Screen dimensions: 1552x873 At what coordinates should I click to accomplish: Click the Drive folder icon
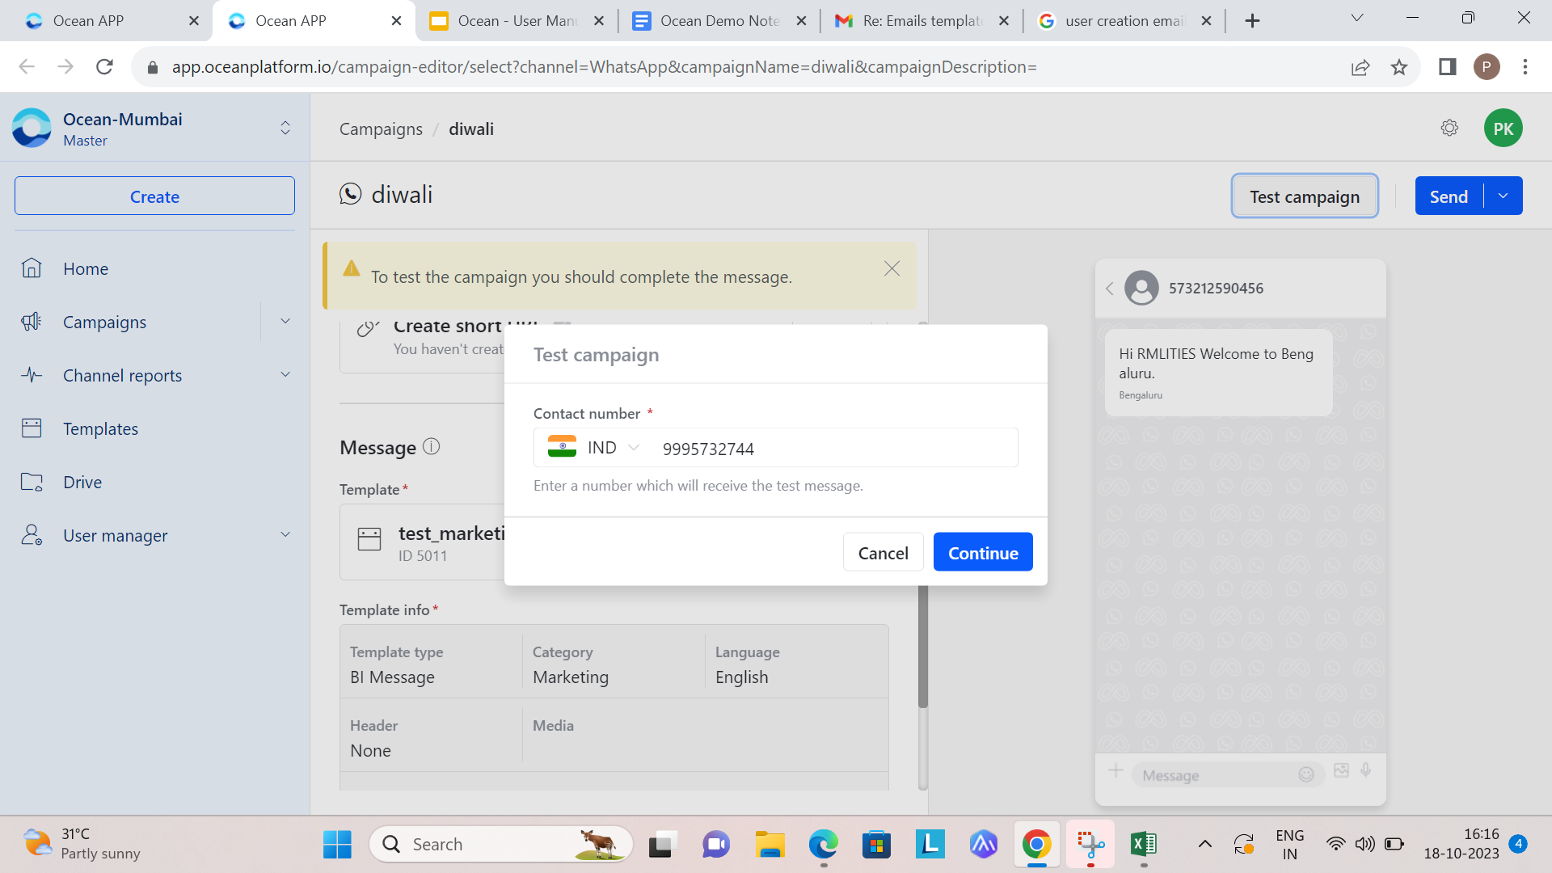(x=32, y=482)
